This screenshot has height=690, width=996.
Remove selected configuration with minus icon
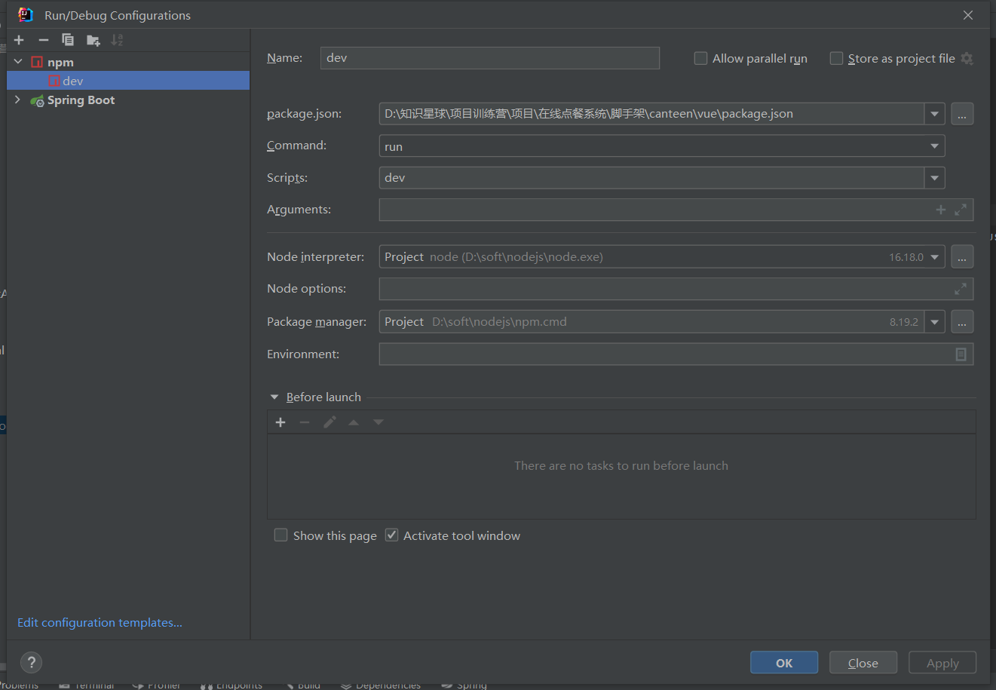[x=44, y=40]
